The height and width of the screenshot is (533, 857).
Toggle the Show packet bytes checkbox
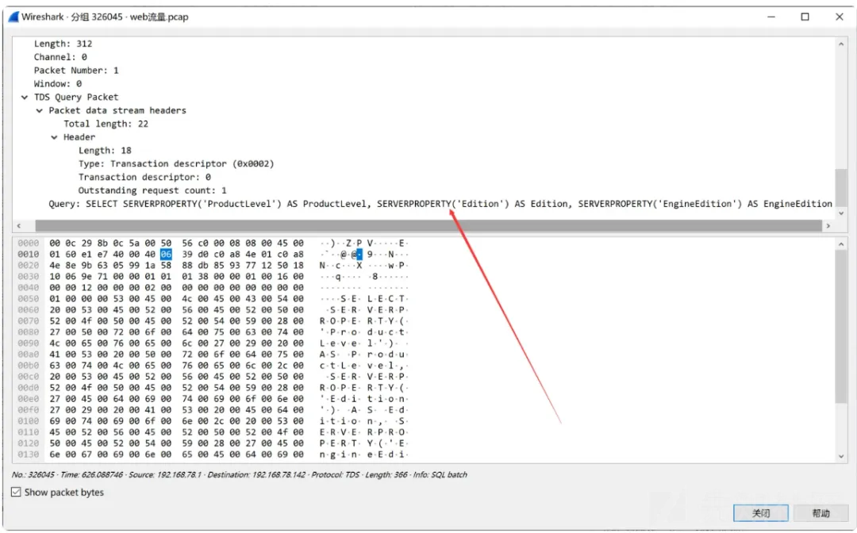coord(17,492)
